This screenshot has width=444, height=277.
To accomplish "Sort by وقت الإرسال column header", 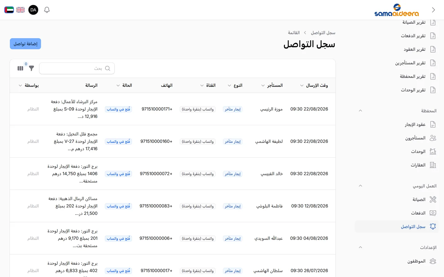I will click(x=314, y=85).
